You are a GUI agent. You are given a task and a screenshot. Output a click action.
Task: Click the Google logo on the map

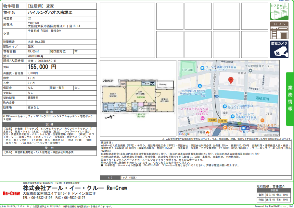pos(184,134)
